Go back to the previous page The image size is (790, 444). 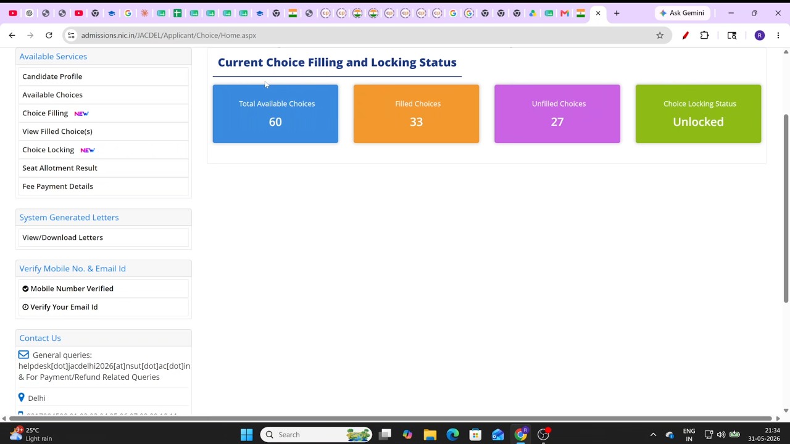click(12, 35)
